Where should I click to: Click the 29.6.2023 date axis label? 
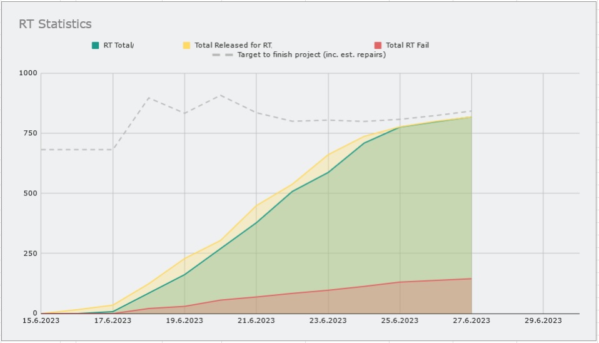(x=543, y=320)
